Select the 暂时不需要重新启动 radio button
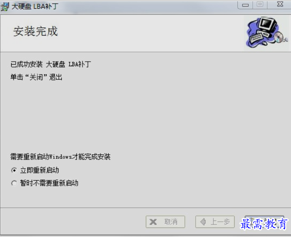This screenshot has height=237, width=291. 14,183
